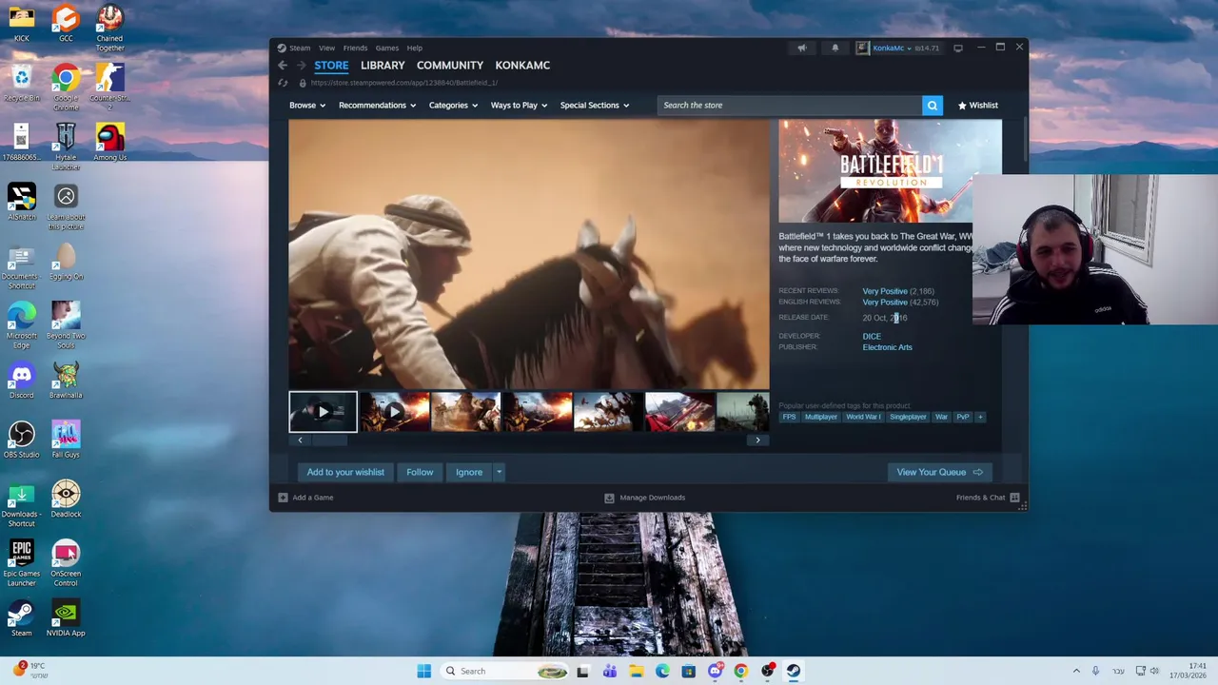Open View Your Queue

tap(939, 472)
